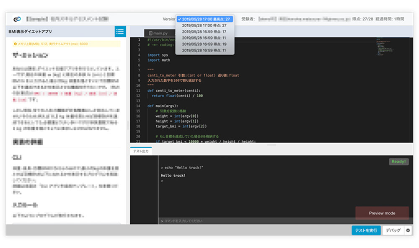Run tests with テストを実行 button
Viewport: 419px width, 248px height.
click(x=366, y=230)
